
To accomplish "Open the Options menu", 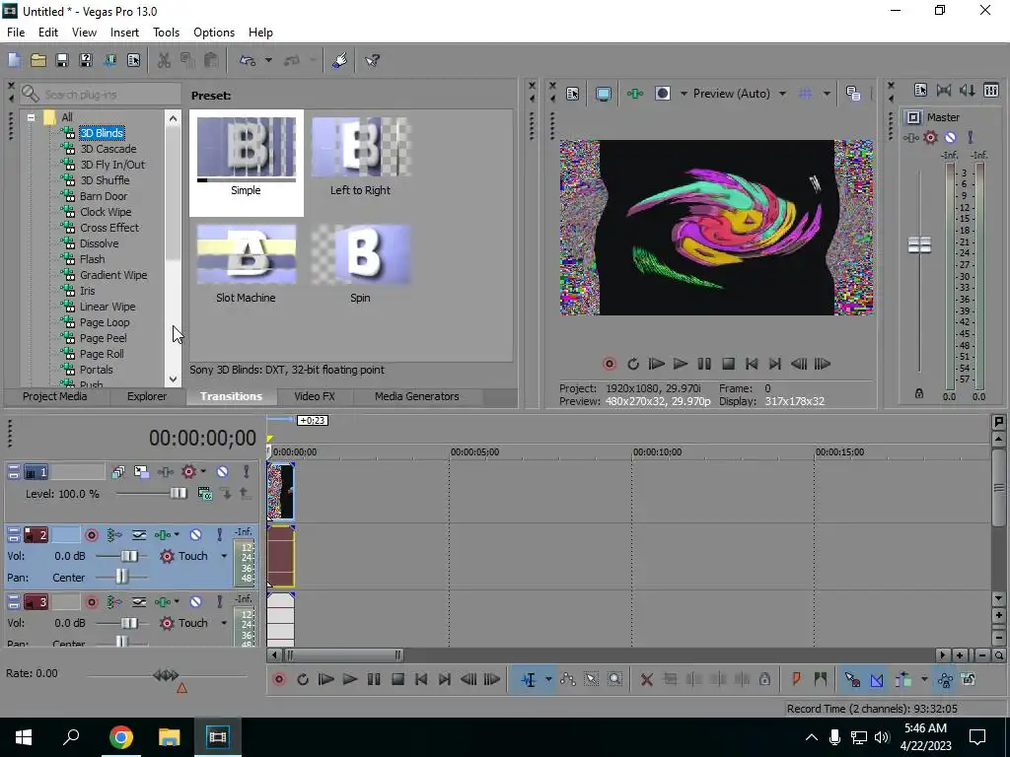I will click(214, 33).
